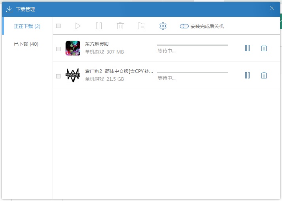Viewport: 282px width, 201px height.
Task: Pause the 看门狗2 download
Action: tap(247, 75)
